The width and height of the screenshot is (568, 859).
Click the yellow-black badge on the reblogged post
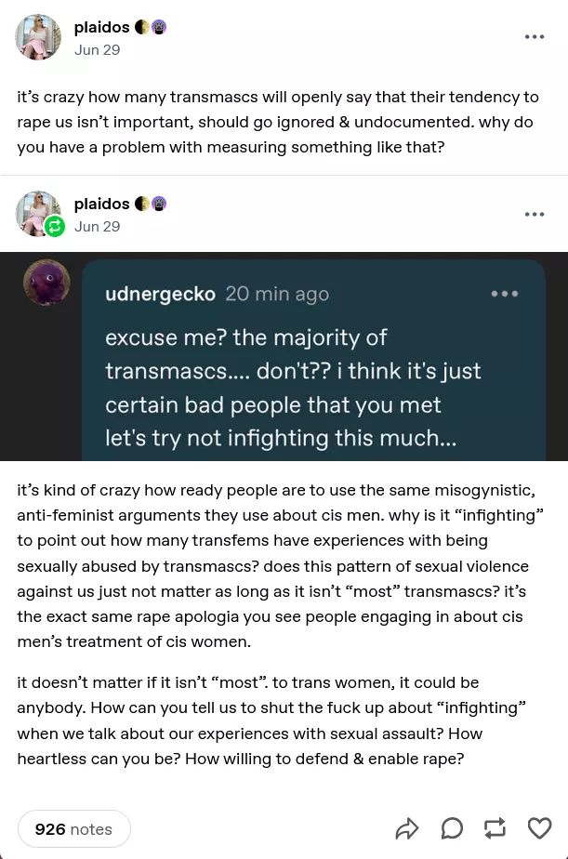pyautogui.click(x=142, y=204)
